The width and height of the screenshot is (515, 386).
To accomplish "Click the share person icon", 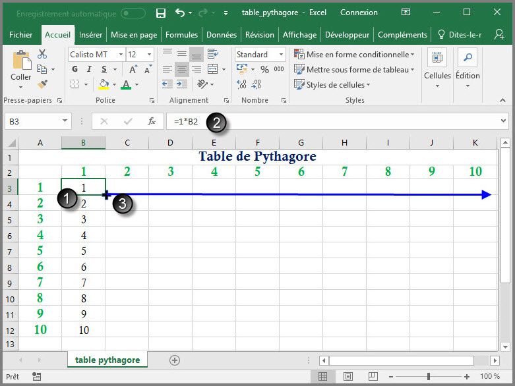I will [499, 34].
